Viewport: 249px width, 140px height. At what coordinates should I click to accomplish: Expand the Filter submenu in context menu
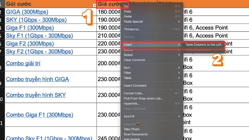pyautogui.click(x=127, y=73)
